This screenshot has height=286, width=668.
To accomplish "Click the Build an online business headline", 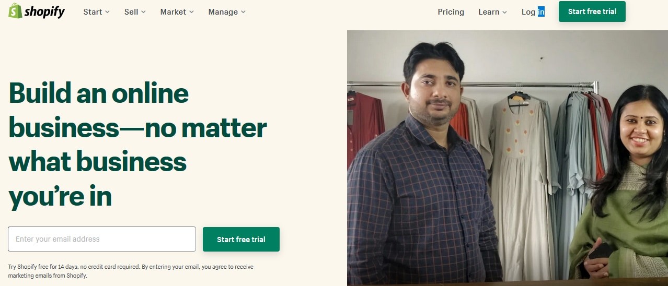I will 137,145.
